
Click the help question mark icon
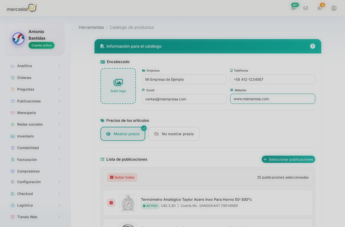pyautogui.click(x=313, y=46)
